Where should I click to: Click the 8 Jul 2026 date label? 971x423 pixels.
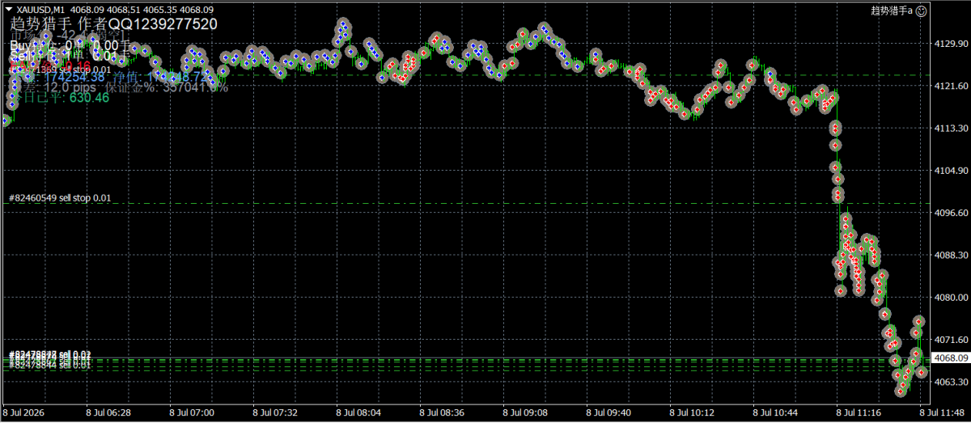(x=25, y=412)
